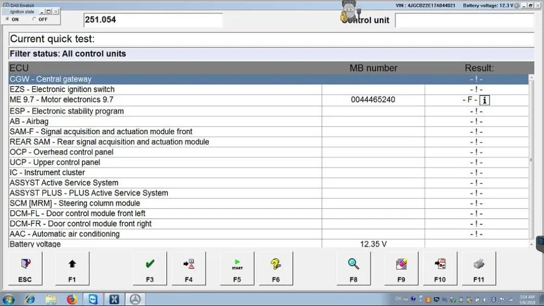Select ME 9.7 - Motor electronics row
The width and height of the screenshot is (544, 306).
269,100
